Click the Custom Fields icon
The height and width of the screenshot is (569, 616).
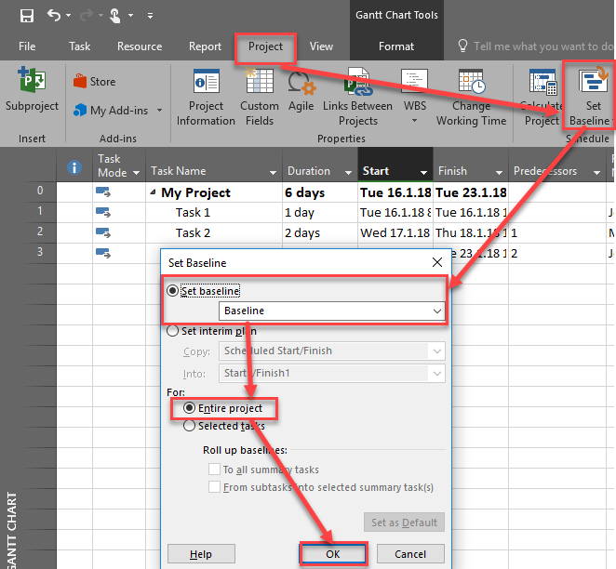(260, 86)
